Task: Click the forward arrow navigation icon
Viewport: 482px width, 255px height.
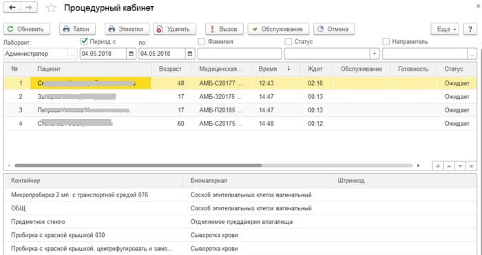Action: click(29, 8)
